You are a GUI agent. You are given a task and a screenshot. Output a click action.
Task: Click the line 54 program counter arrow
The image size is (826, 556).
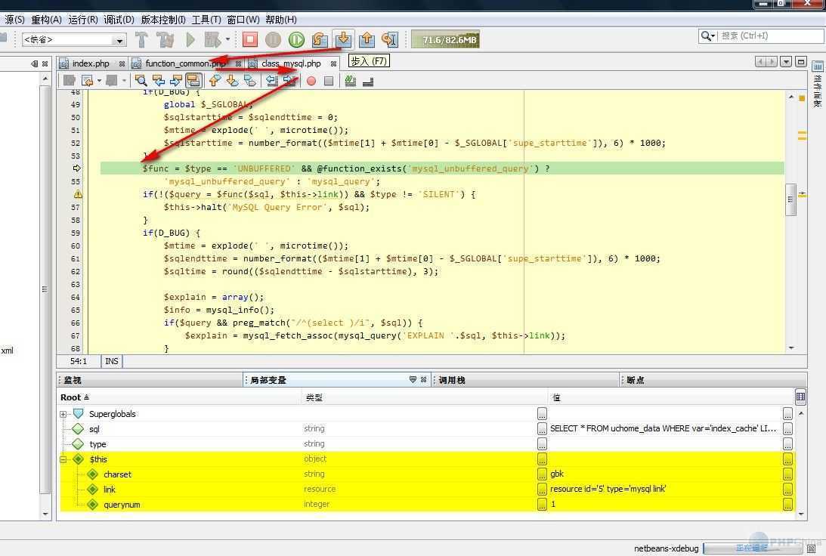77,168
